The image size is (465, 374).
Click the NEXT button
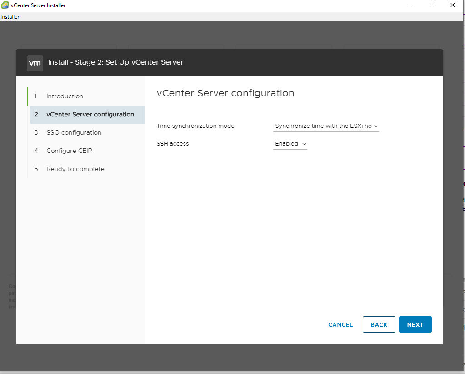[x=415, y=324]
